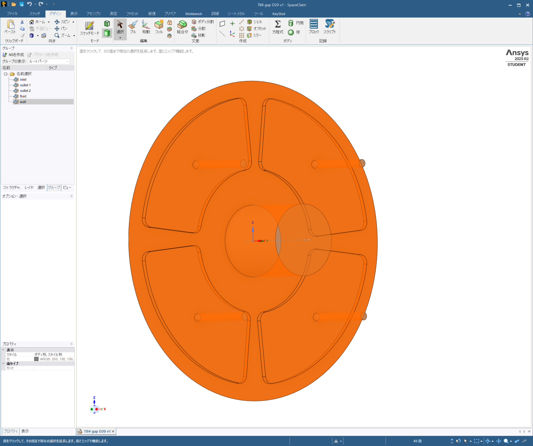Open the group display (ルートパーツ) dropdown

(67, 62)
